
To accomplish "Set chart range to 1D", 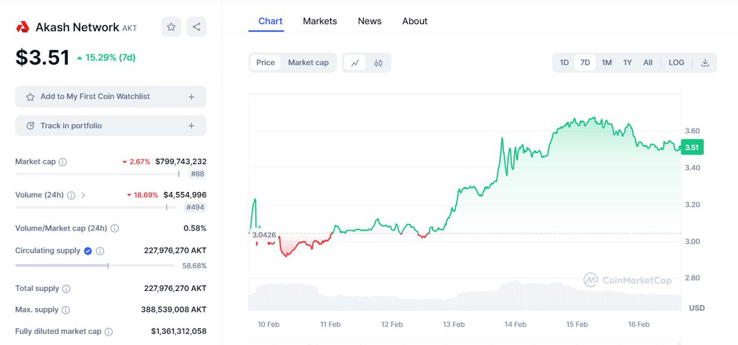I will 564,63.
